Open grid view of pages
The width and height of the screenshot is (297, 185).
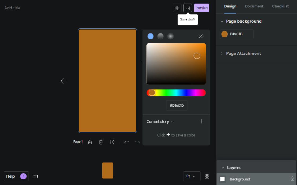point(207,176)
